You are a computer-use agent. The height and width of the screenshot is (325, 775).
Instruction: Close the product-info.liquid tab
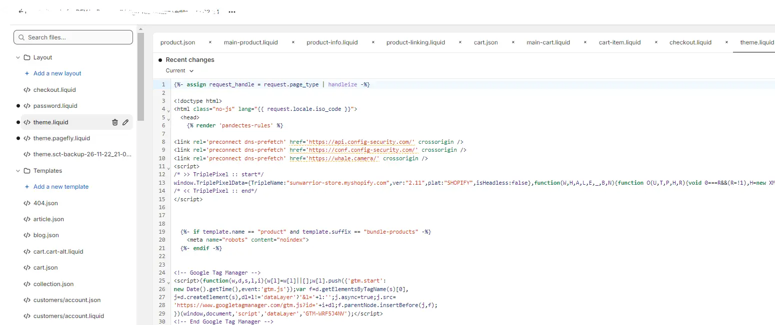pos(373,42)
